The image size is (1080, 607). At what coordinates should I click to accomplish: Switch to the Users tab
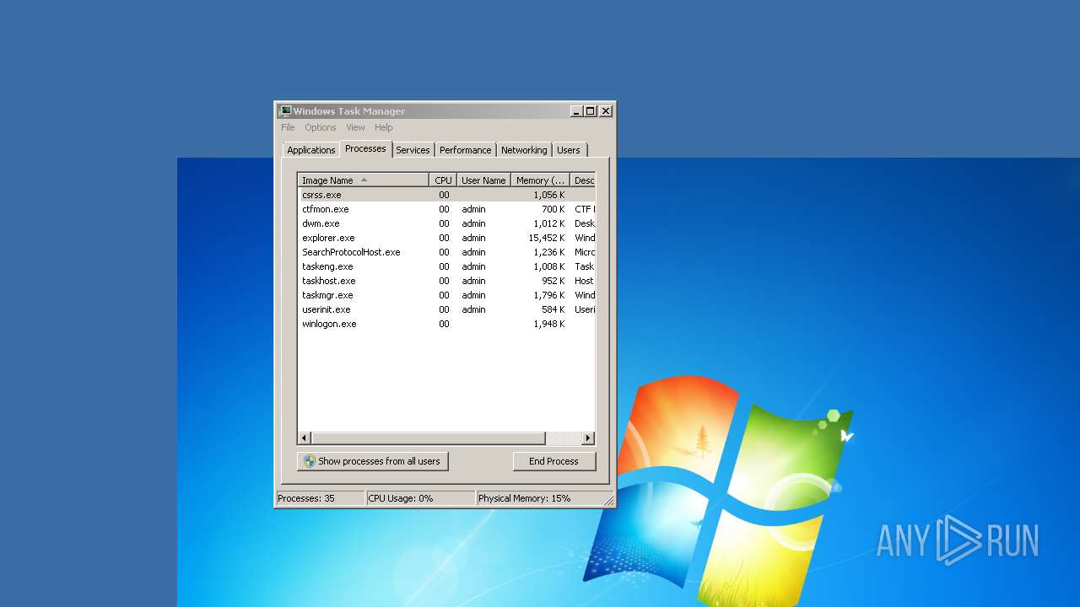point(569,150)
